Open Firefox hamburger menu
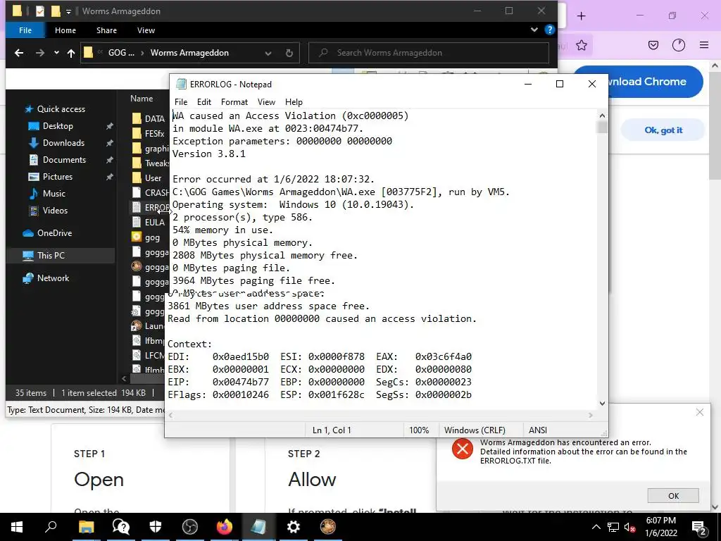The width and height of the screenshot is (721, 541). pyautogui.click(x=704, y=45)
